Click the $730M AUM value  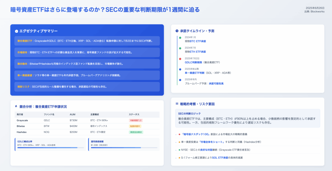73,120
